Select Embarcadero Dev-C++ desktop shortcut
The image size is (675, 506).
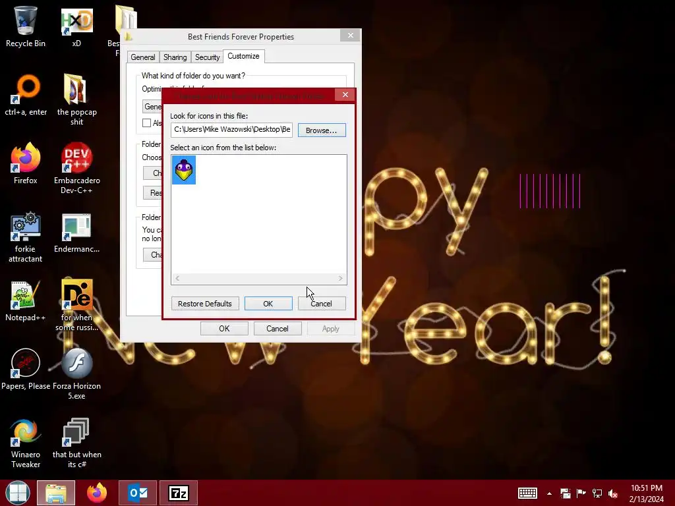click(x=76, y=168)
